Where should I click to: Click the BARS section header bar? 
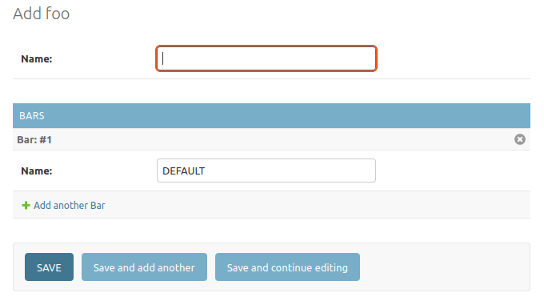[x=271, y=115]
